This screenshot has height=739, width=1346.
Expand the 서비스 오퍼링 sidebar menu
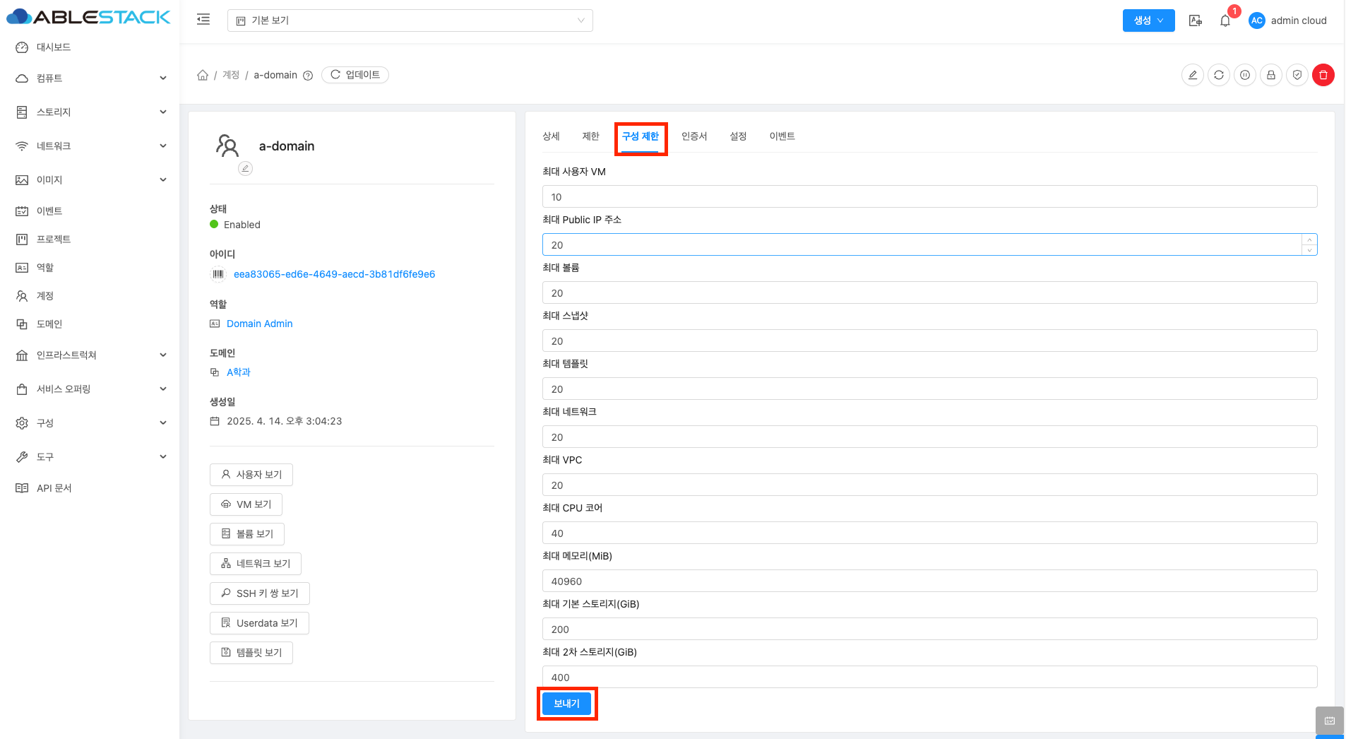91,389
